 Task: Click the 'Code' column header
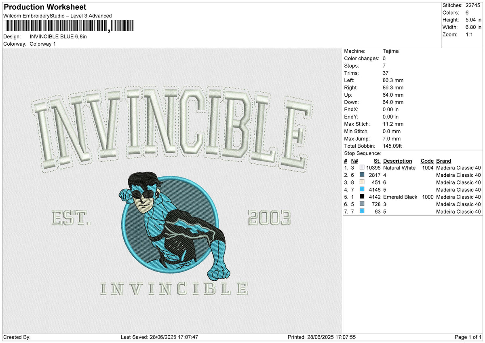(427, 161)
